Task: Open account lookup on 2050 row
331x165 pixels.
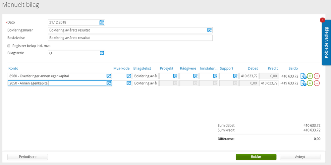Action: coord(108,83)
